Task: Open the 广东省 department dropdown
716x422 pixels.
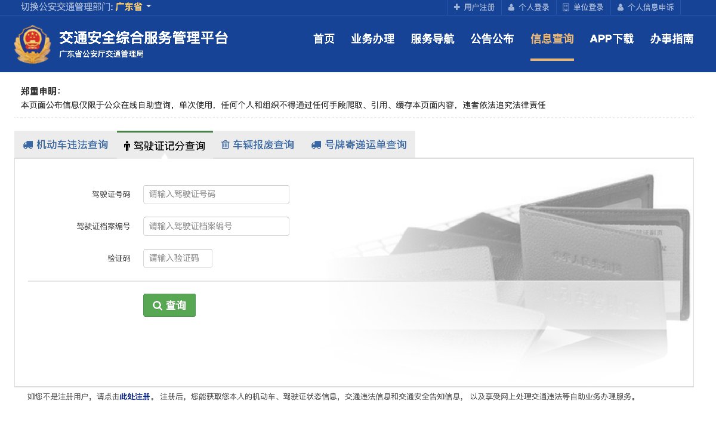Action: point(133,7)
